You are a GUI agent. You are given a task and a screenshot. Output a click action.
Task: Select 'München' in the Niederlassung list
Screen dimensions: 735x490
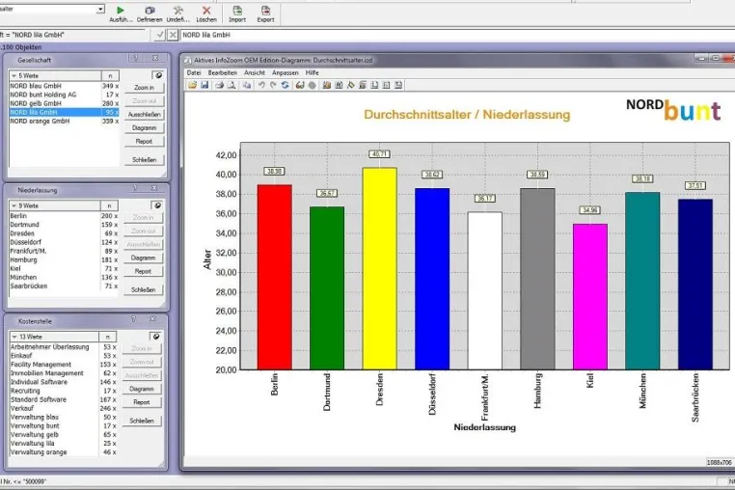pos(64,277)
